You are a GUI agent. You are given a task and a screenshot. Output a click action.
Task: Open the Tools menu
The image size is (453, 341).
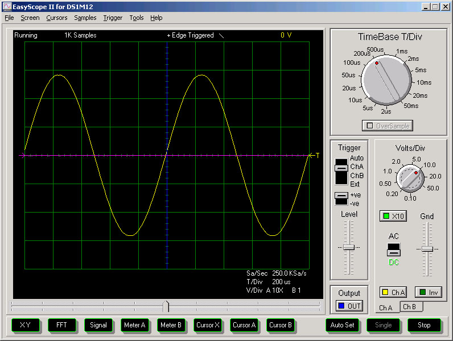(x=137, y=18)
